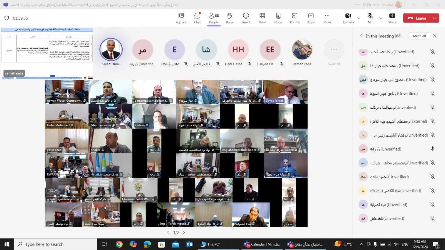Image resolution: width=445 pixels, height=250 pixels.
Task: Click the red Leave button
Action: pyautogui.click(x=417, y=18)
